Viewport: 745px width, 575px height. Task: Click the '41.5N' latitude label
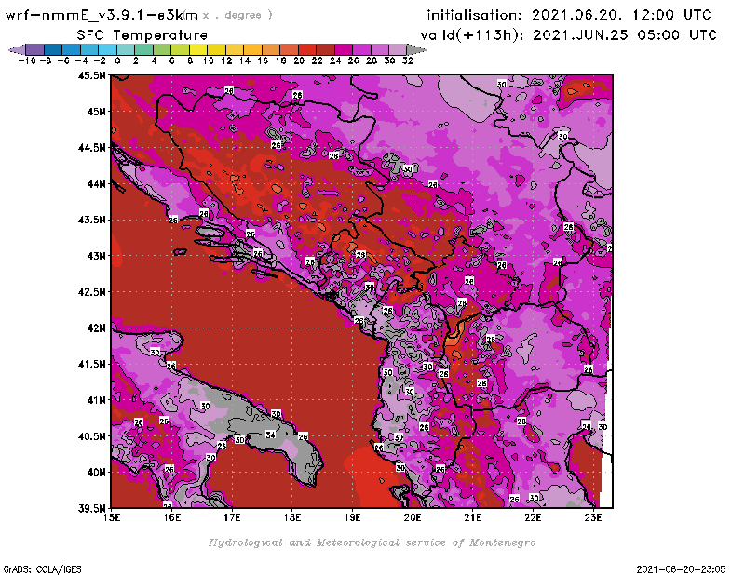click(91, 364)
